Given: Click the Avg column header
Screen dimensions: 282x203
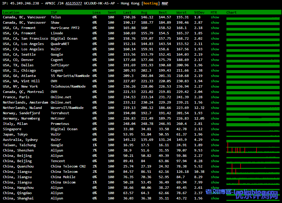Looking at the screenshot, I should pos(144,12).
